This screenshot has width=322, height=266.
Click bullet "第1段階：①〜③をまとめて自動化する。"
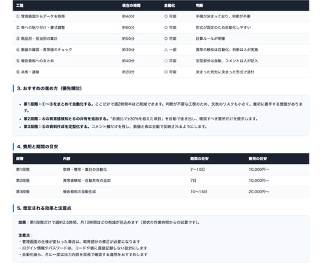coord(59,104)
